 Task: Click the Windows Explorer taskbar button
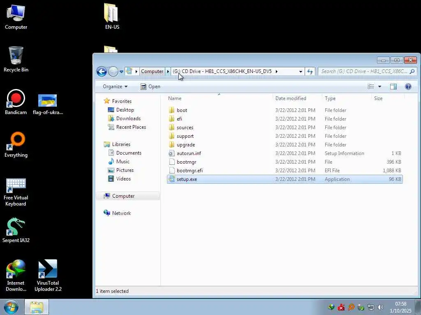tap(37, 307)
